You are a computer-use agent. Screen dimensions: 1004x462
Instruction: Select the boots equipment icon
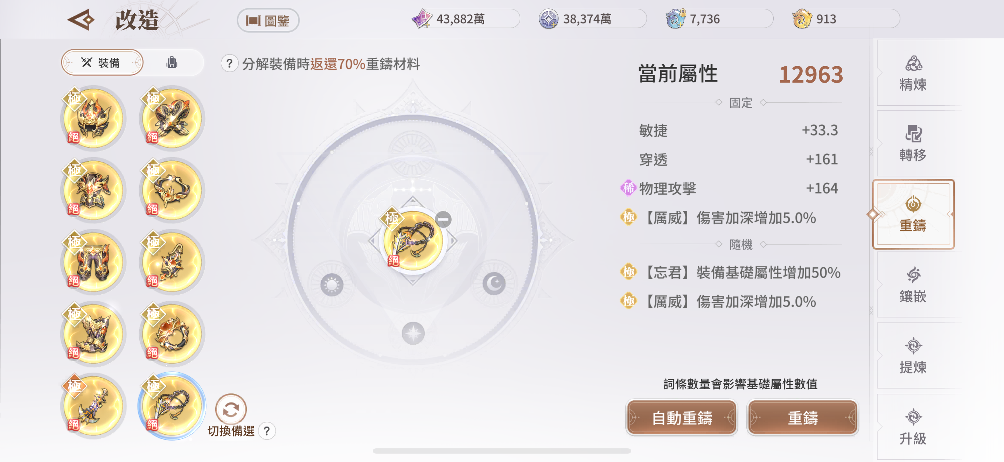(x=93, y=334)
